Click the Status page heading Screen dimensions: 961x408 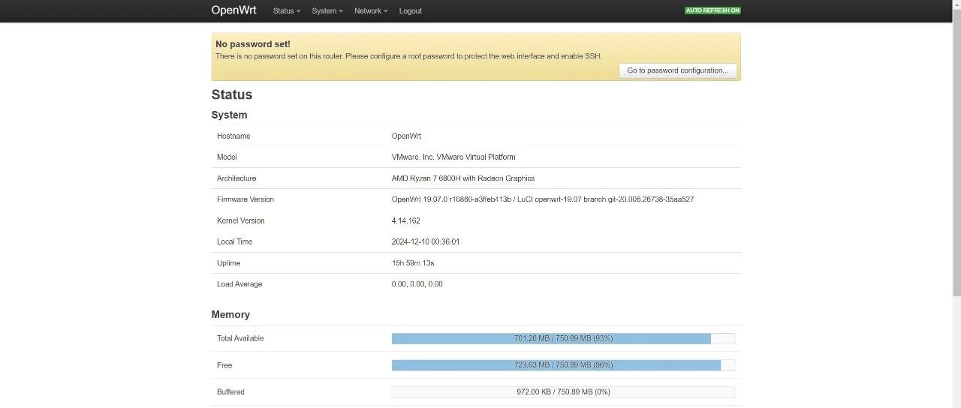pyautogui.click(x=232, y=94)
